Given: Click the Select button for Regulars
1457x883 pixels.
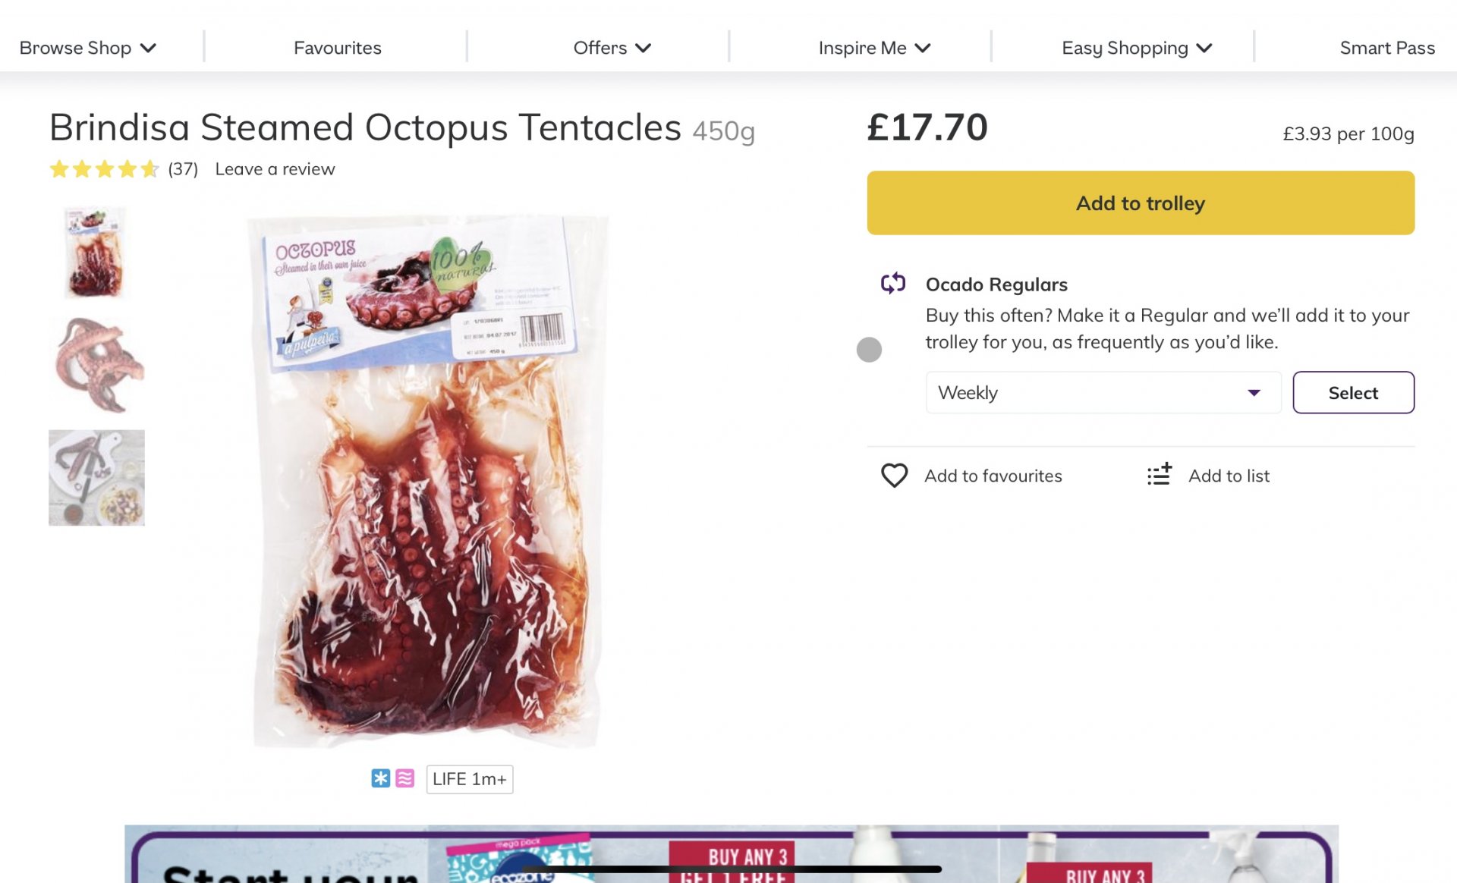Looking at the screenshot, I should [1353, 393].
